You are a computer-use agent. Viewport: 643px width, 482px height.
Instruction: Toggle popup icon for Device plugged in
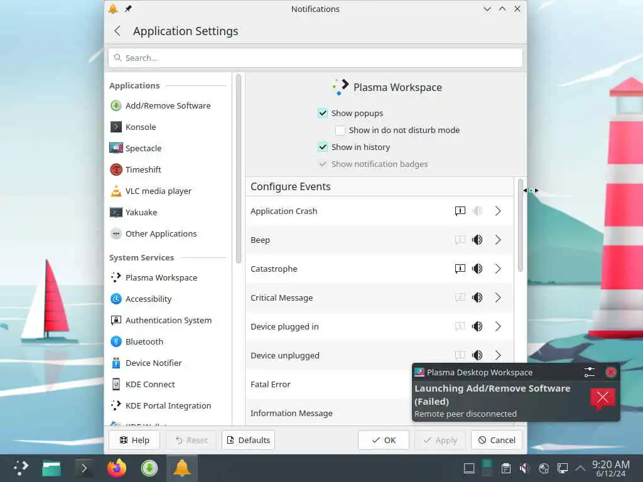(460, 326)
